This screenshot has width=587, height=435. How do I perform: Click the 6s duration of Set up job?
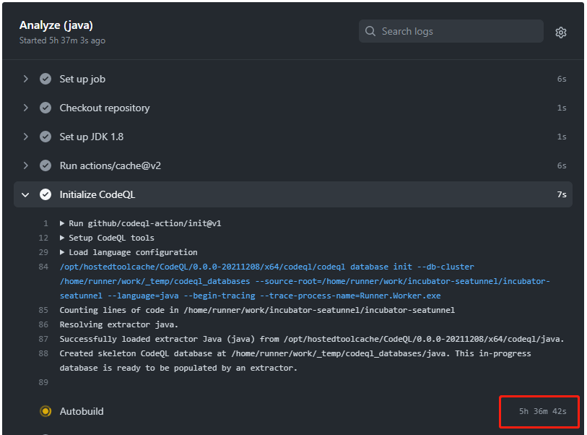click(562, 79)
